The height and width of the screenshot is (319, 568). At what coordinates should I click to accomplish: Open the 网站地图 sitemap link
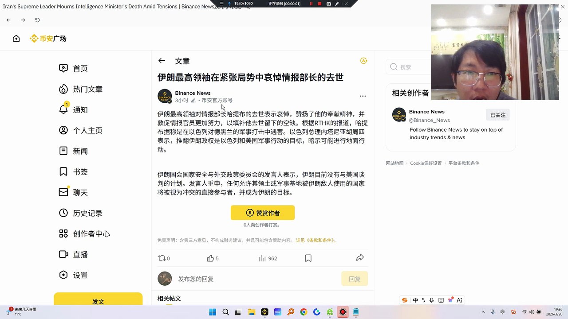tap(394, 163)
